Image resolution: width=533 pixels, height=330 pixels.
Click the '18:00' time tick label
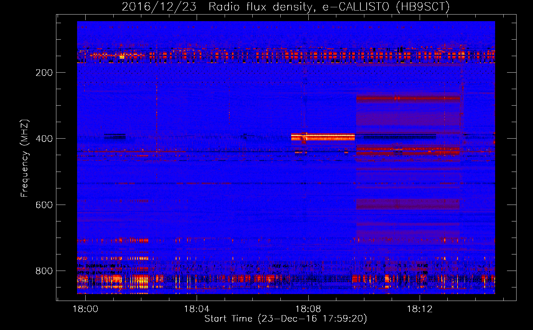click(85, 309)
